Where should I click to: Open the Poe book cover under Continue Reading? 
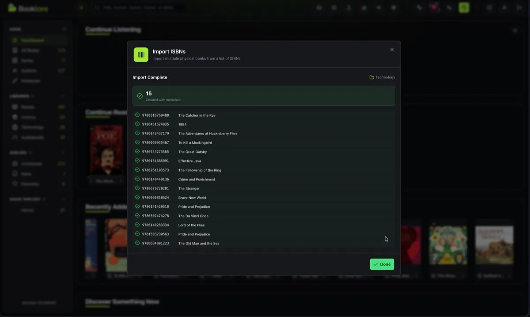(x=106, y=150)
